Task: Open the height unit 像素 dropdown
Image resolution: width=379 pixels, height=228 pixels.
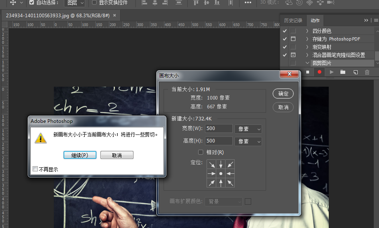Action: tap(248, 141)
